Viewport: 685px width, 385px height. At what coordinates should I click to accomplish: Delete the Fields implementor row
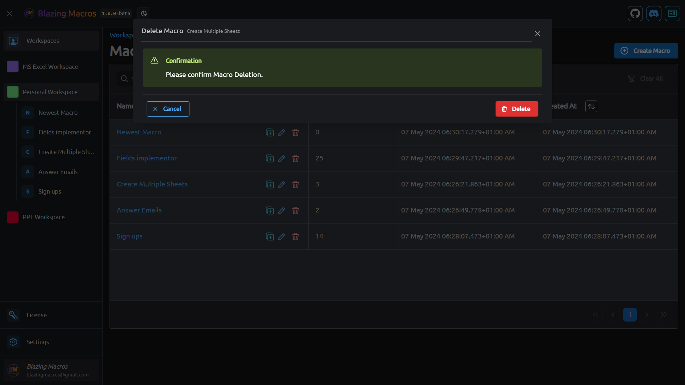click(x=295, y=158)
